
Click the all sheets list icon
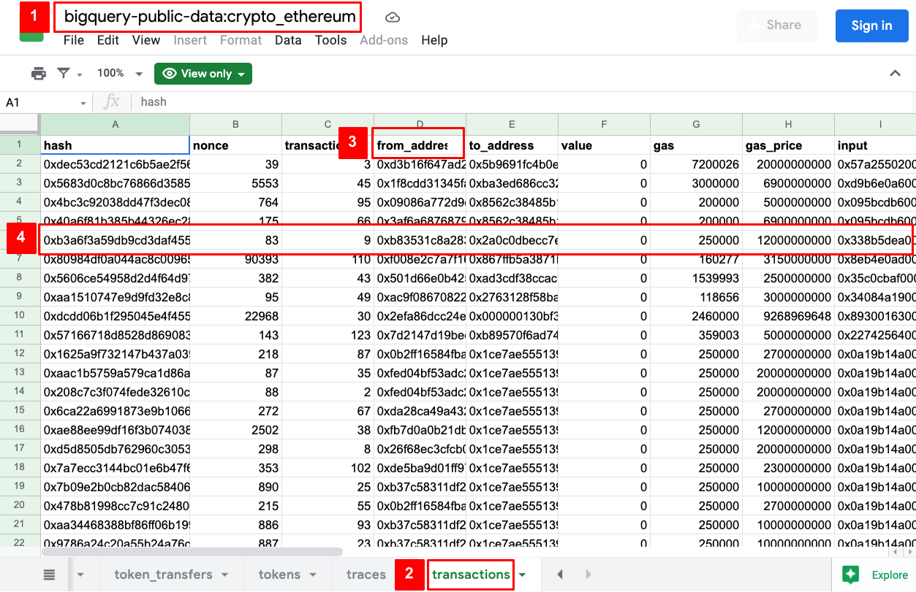pos(49,575)
